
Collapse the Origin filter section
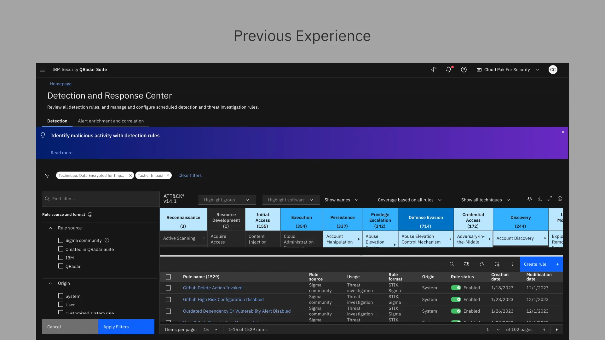click(x=50, y=283)
